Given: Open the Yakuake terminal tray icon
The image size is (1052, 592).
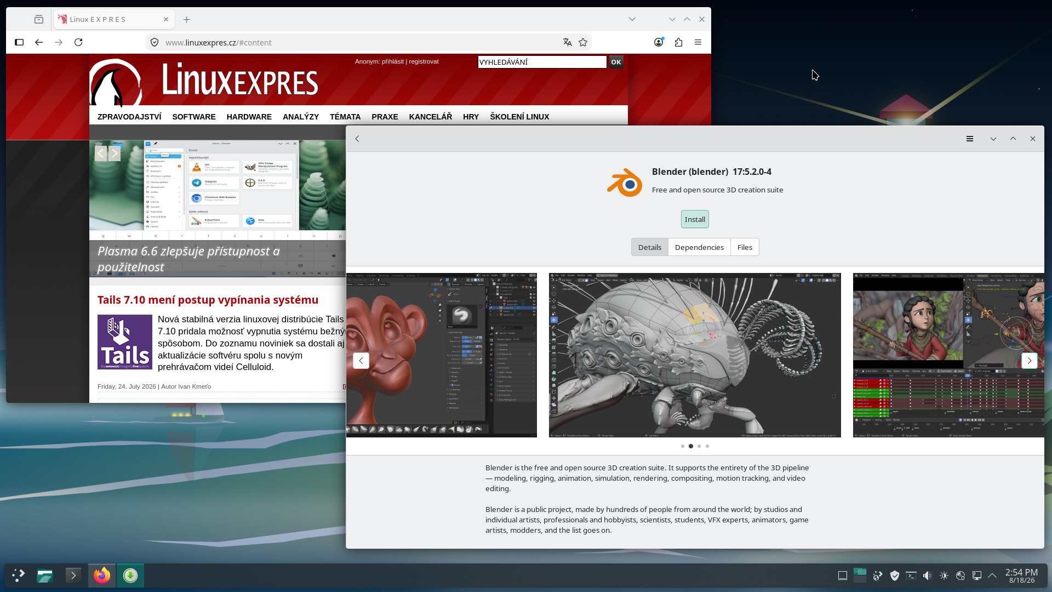Looking at the screenshot, I should pos(911,576).
